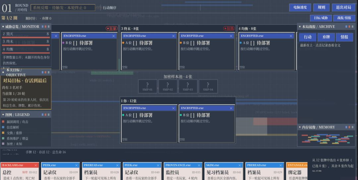
Task: Pick encrypted sample SMP-02
Action: click(168, 86)
